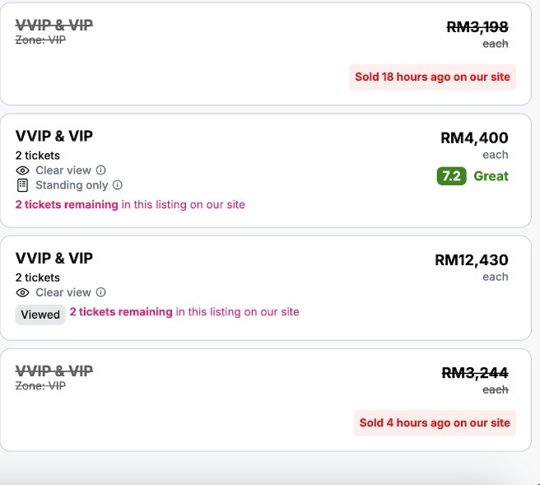Click 'Sold 18 hours ago on our site' badge
Screen dimensions: 540x485
click(433, 77)
